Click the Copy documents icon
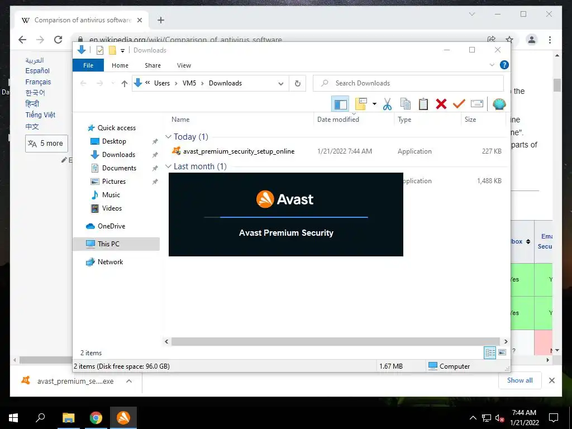 click(406, 104)
